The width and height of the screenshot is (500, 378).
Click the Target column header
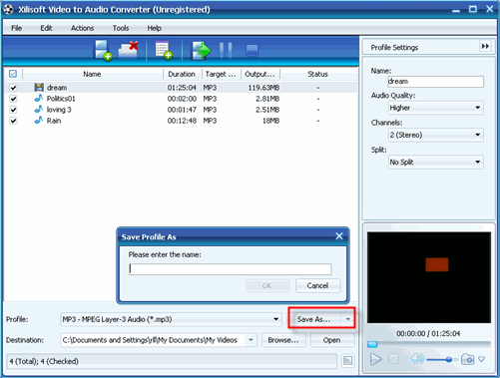pyautogui.click(x=221, y=74)
